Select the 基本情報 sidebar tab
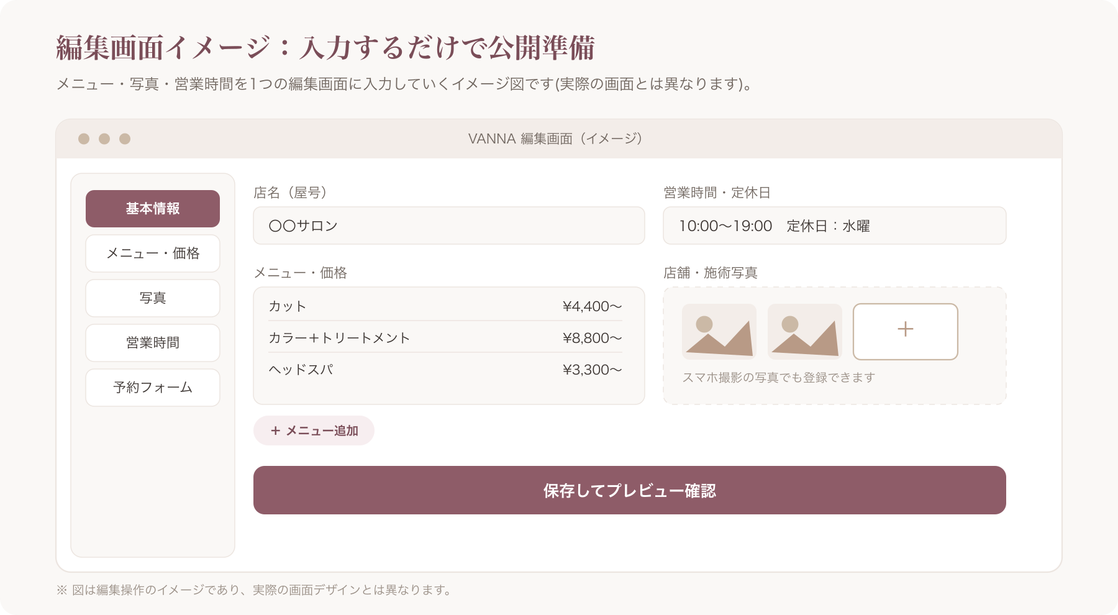 tap(153, 209)
